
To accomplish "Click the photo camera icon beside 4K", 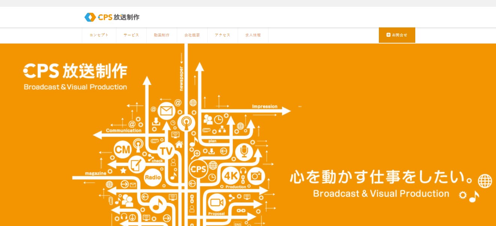I will pyautogui.click(x=256, y=176).
